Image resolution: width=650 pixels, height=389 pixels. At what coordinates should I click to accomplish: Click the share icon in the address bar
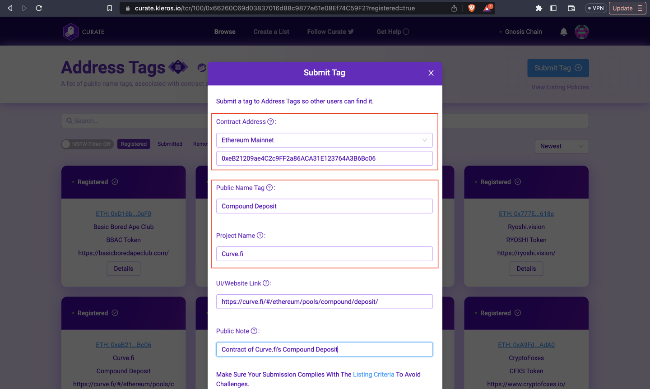pyautogui.click(x=454, y=8)
